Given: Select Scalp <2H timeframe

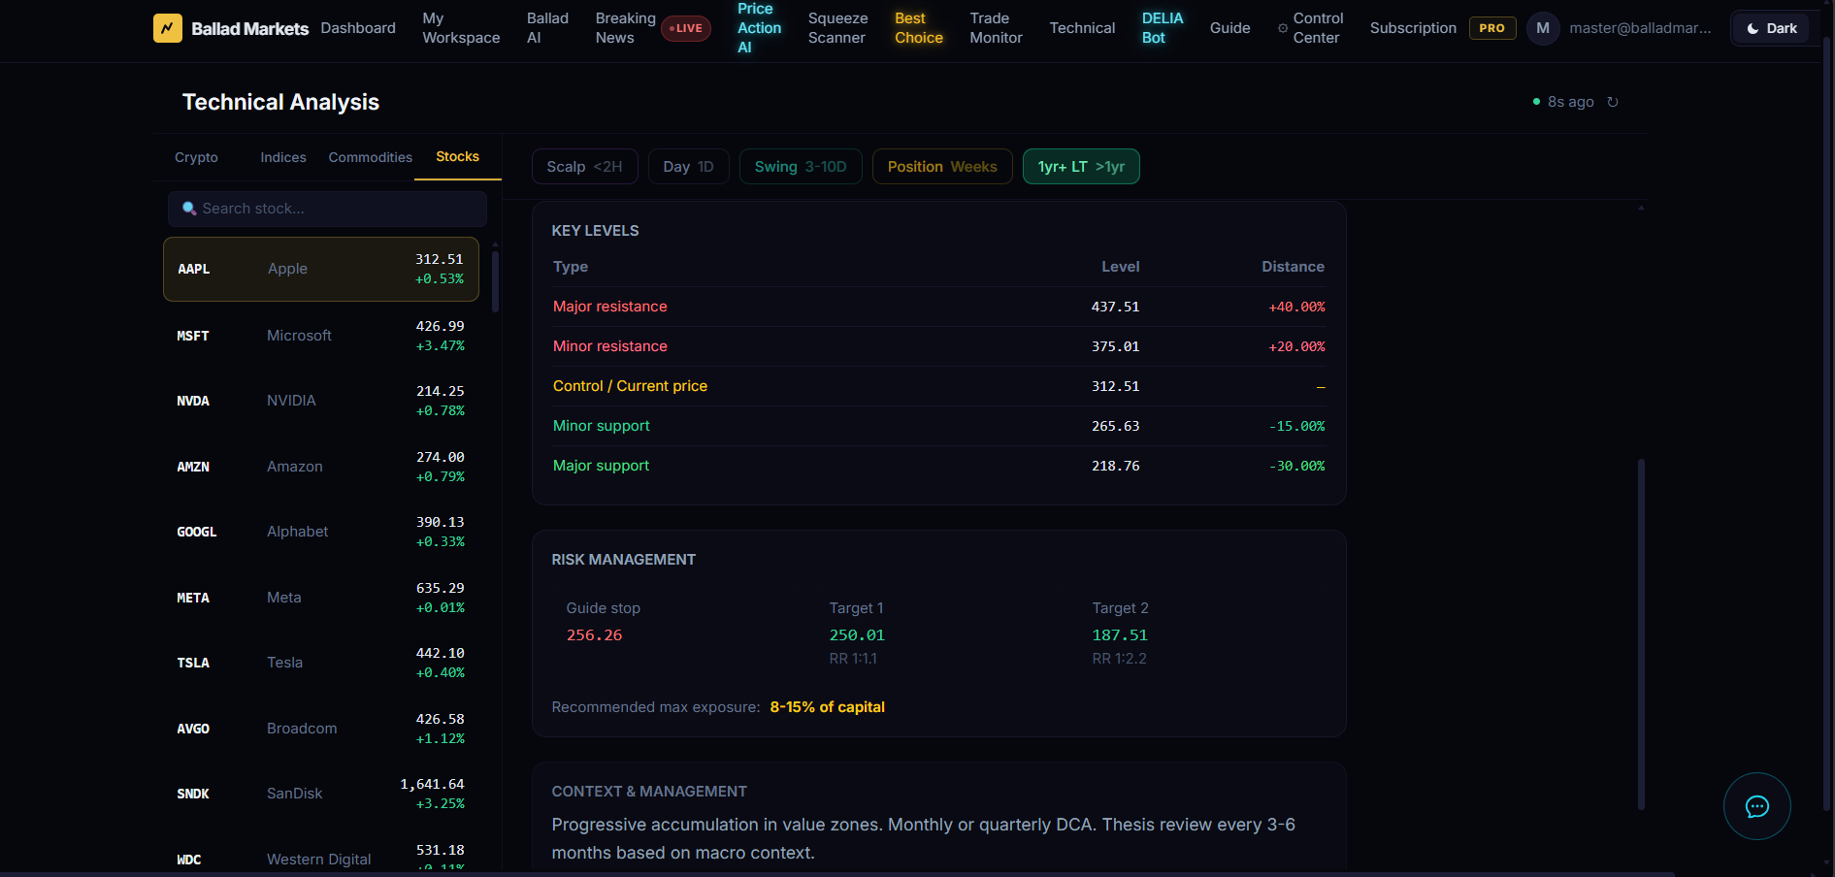Looking at the screenshot, I should point(584,167).
